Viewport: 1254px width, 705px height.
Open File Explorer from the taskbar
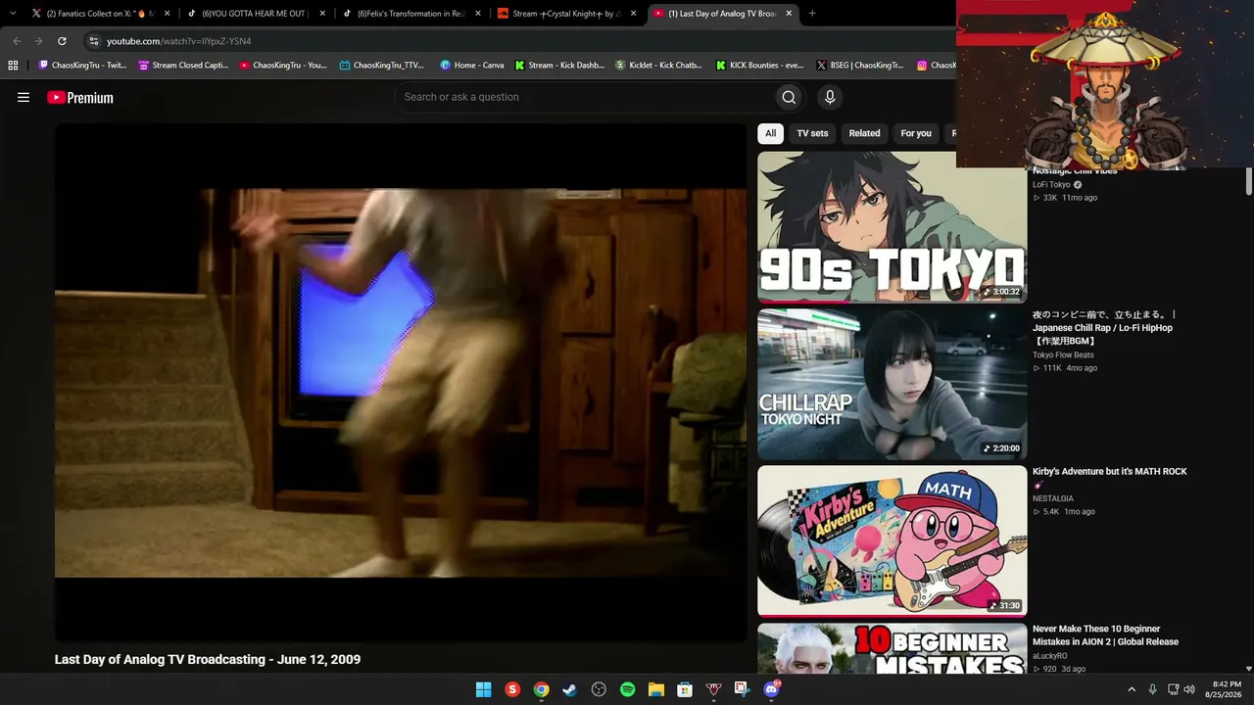tap(656, 689)
